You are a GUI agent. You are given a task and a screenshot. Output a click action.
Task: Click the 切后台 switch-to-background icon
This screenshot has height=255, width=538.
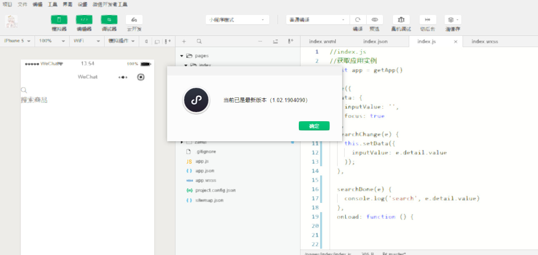(428, 20)
